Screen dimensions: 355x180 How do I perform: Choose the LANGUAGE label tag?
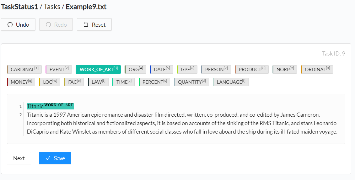(231, 82)
